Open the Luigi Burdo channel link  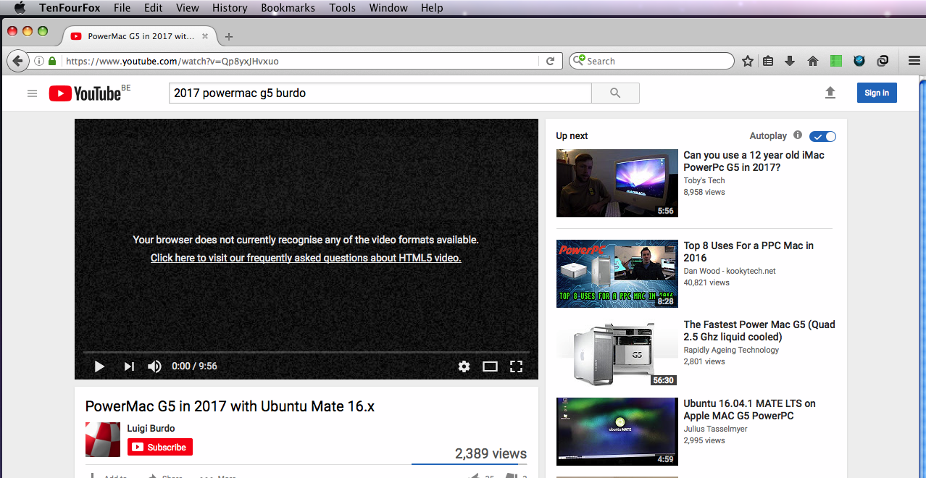151,428
